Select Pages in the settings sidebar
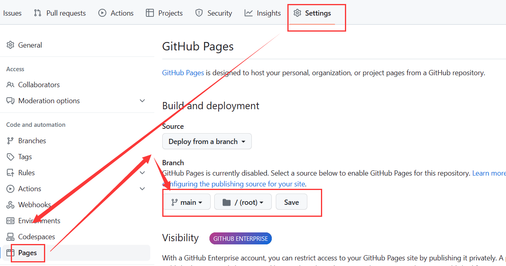 [x=76, y=253]
